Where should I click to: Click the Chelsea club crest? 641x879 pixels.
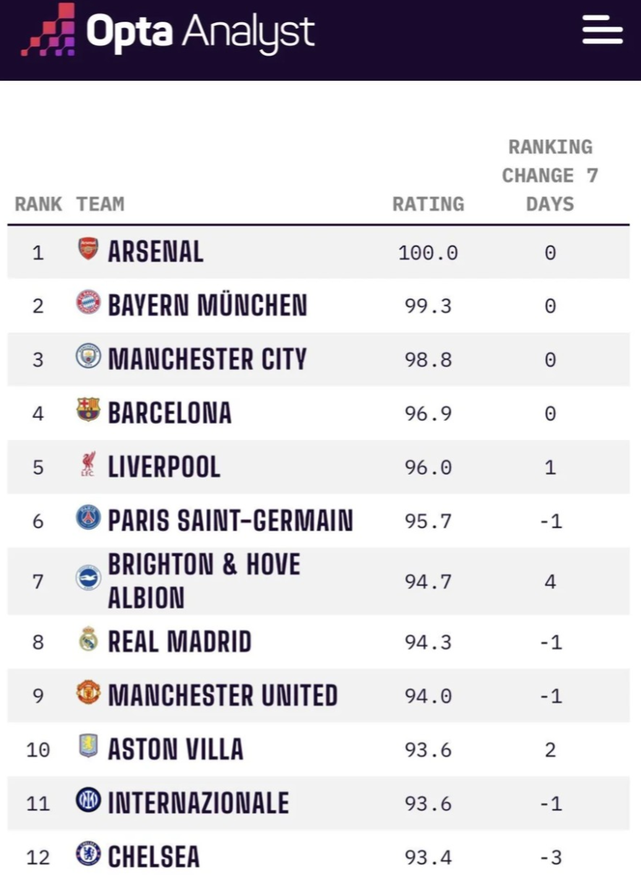[x=88, y=854]
